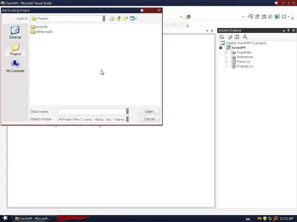This screenshot has height=222, width=297.
Task: Open the Command Window toolbar icon
Action: [284, 16]
